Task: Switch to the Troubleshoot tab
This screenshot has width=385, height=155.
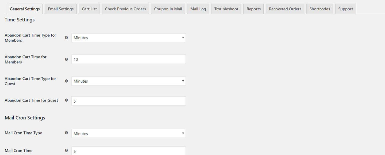Action: tap(226, 9)
